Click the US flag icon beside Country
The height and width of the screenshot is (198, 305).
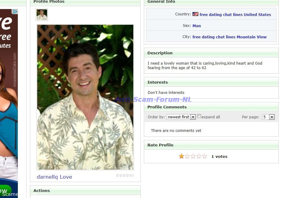click(195, 14)
